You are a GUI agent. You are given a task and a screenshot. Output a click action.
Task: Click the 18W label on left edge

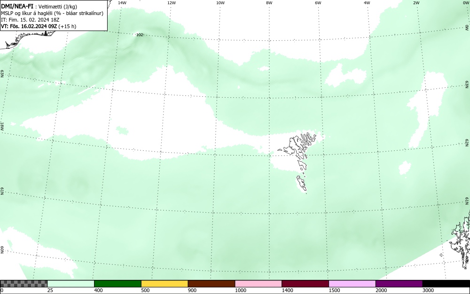2,126
